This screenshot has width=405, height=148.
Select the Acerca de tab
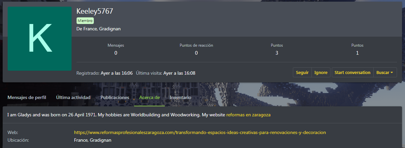point(149,97)
